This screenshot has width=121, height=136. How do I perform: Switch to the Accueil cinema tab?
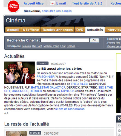click(x=13, y=30)
